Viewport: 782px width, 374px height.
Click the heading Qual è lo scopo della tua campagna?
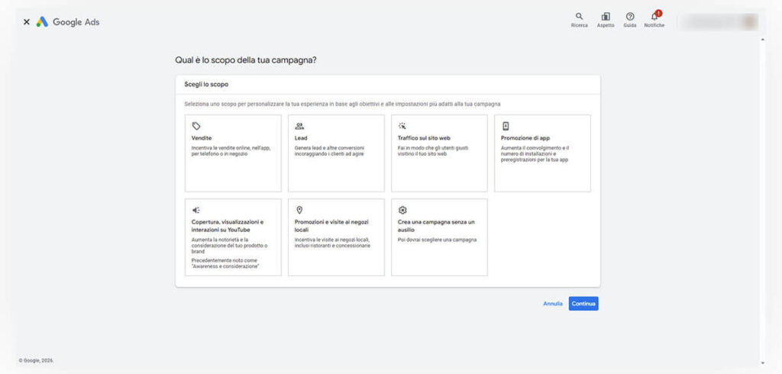click(245, 60)
